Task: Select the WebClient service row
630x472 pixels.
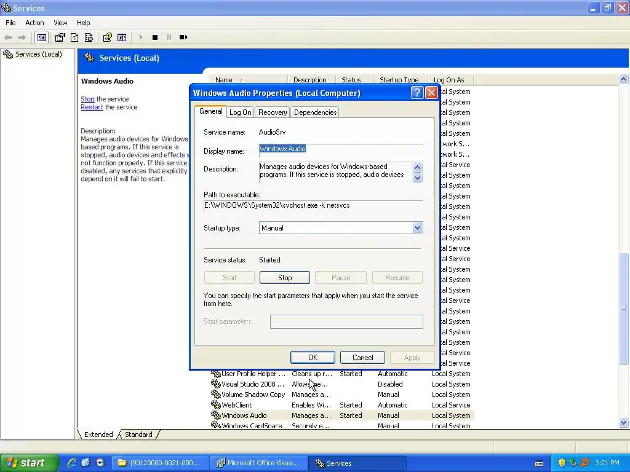Action: coord(341,404)
